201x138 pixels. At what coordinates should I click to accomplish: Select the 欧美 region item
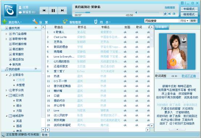pyautogui.click(x=19, y=100)
